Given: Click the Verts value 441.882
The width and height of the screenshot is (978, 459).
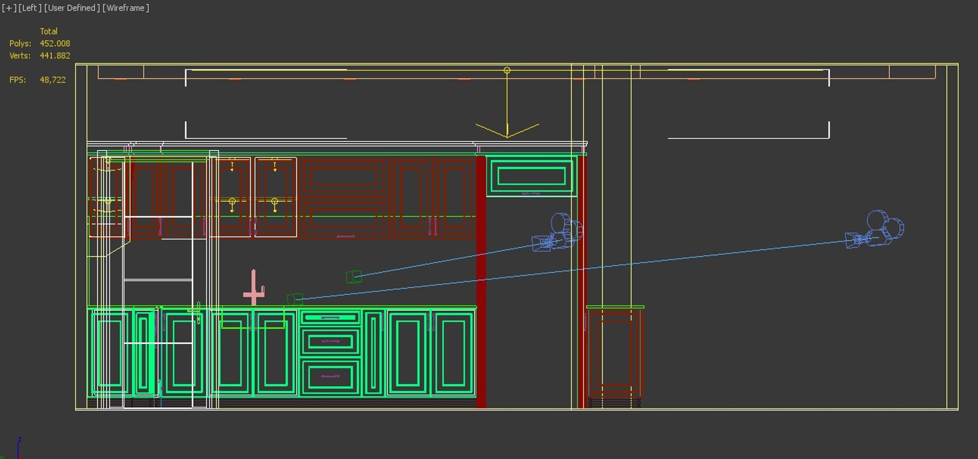Looking at the screenshot, I should click(x=55, y=56).
